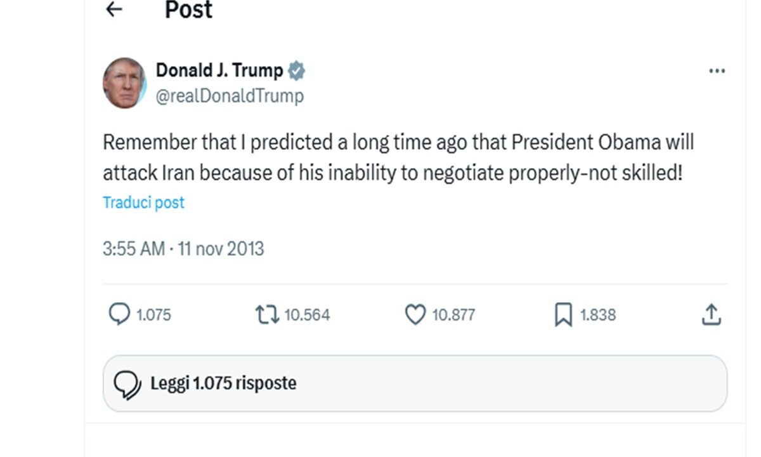Translate the post via Traduci post
This screenshot has height=457, width=761.
(x=143, y=202)
